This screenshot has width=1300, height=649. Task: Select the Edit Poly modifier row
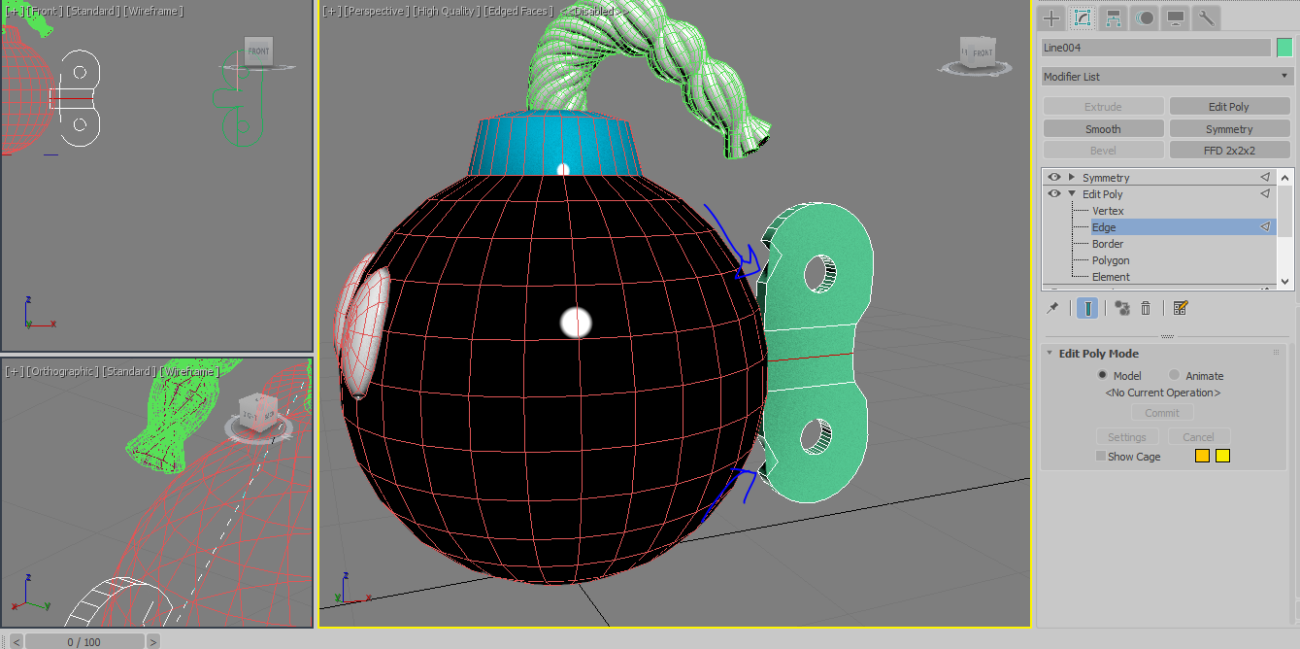(1159, 194)
